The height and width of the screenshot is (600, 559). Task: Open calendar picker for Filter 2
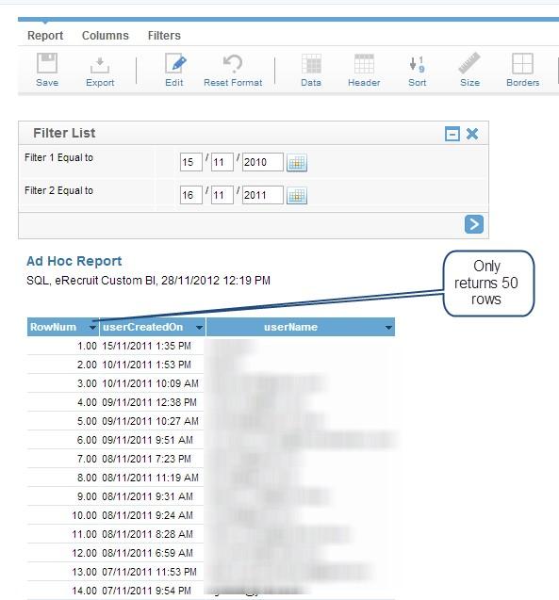coord(297,196)
